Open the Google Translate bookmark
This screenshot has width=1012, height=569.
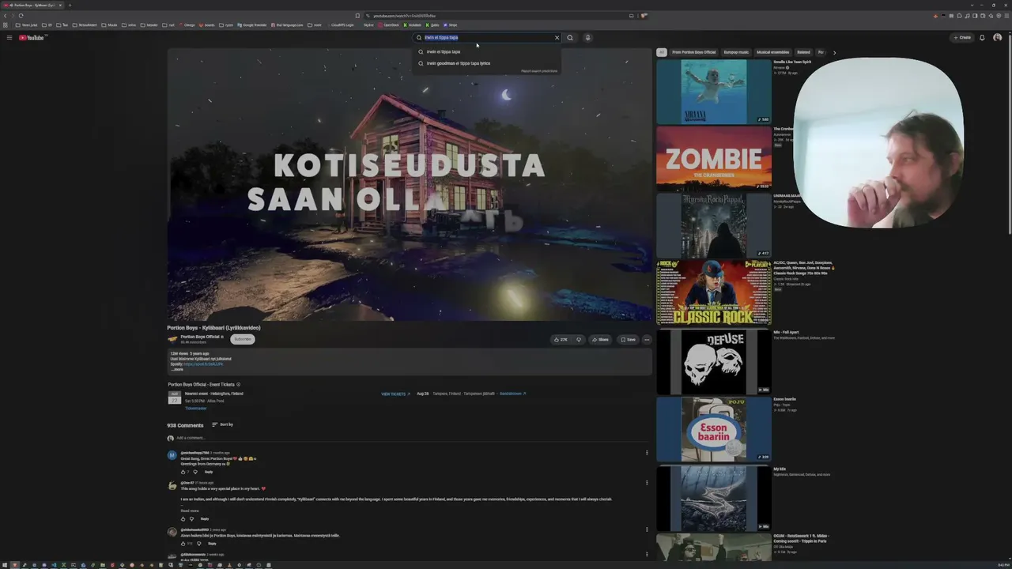tap(253, 24)
